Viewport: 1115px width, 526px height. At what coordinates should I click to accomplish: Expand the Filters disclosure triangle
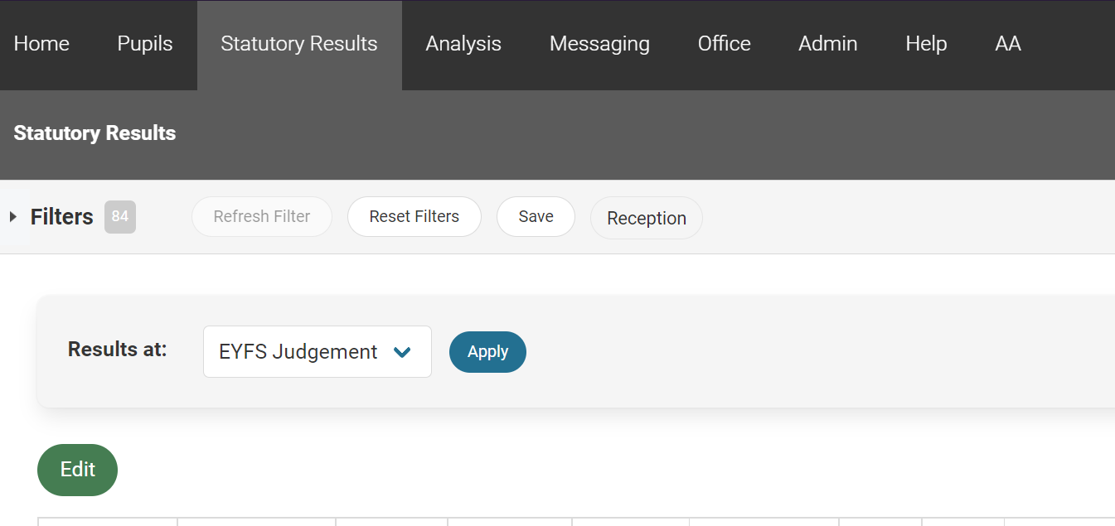tap(13, 217)
